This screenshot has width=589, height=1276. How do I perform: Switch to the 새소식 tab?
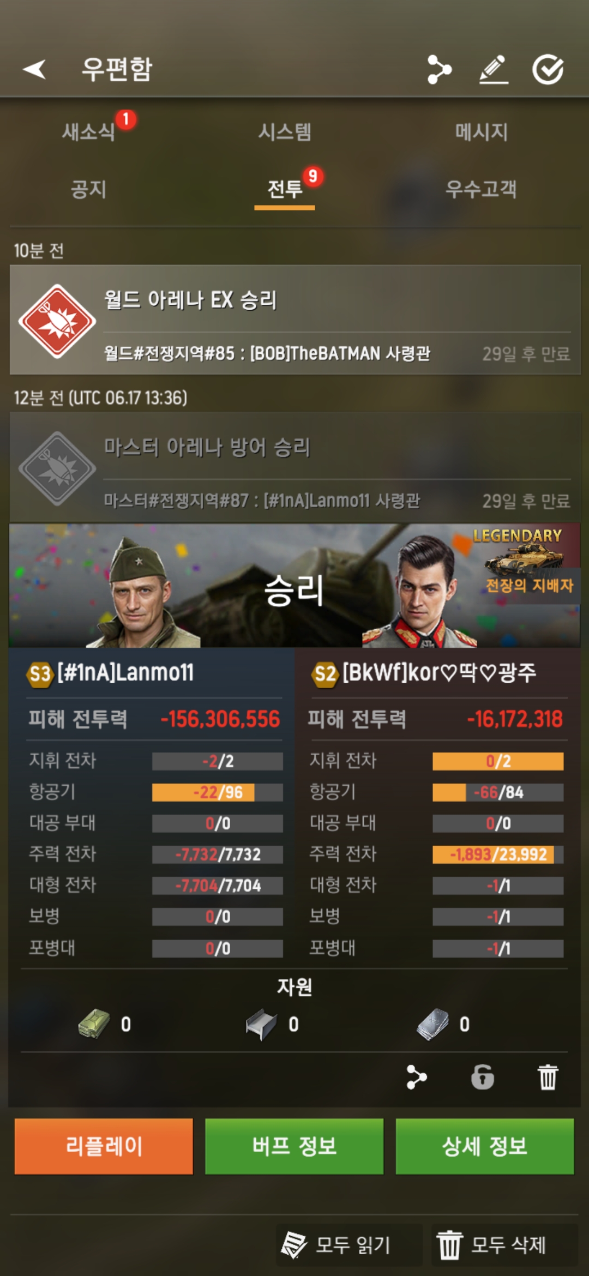[x=88, y=131]
